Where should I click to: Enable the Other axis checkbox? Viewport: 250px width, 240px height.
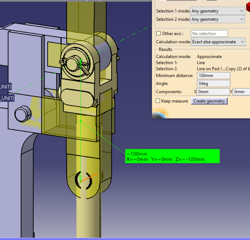pos(158,33)
